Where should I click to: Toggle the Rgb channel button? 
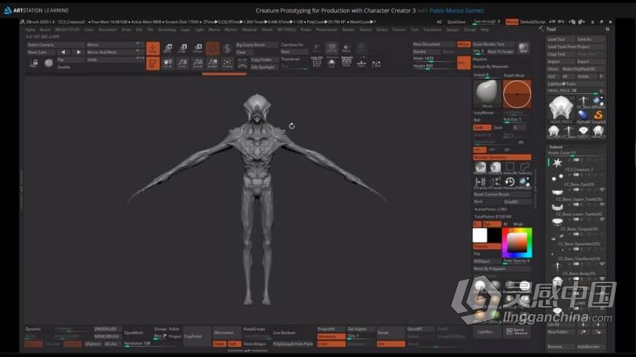[492, 224]
